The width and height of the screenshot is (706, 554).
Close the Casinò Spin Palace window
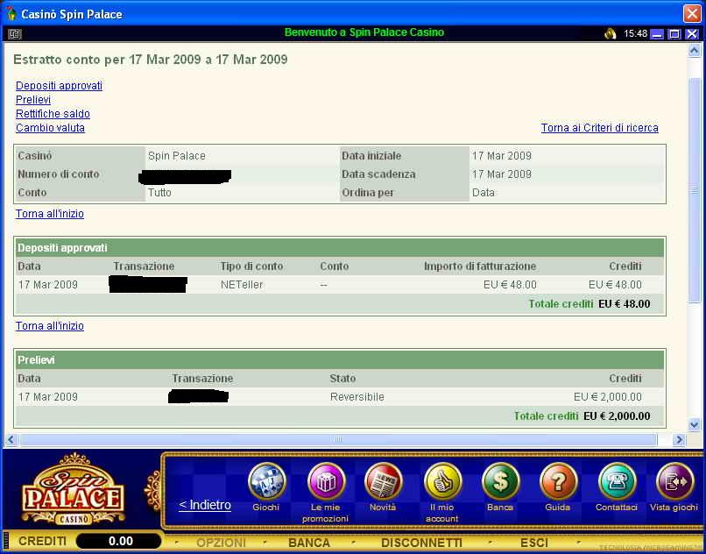tap(692, 13)
